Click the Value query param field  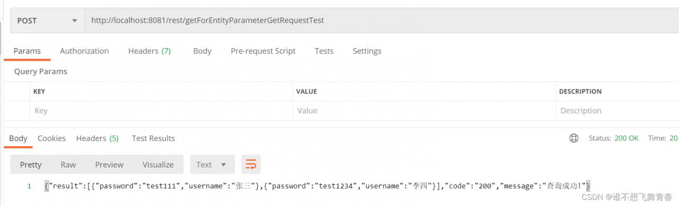[424, 110]
